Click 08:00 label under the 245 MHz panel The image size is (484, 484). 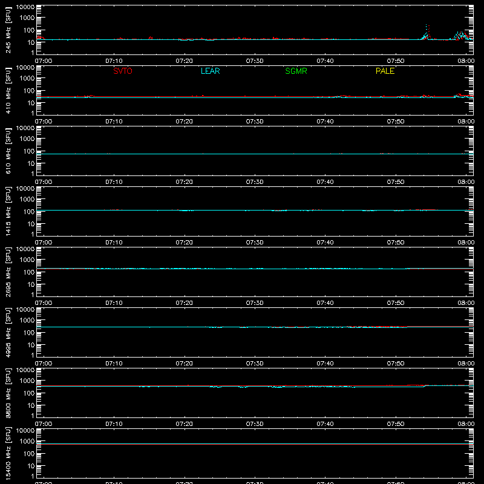[x=466, y=61]
